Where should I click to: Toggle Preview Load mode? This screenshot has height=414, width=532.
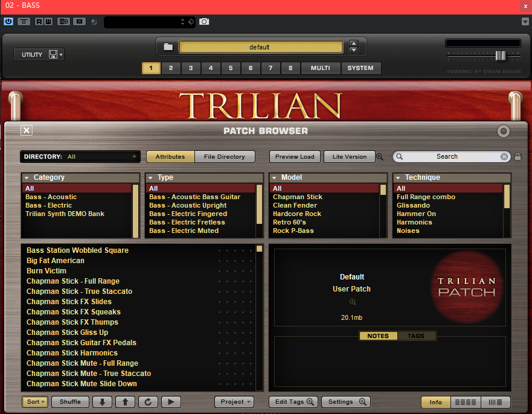295,156
